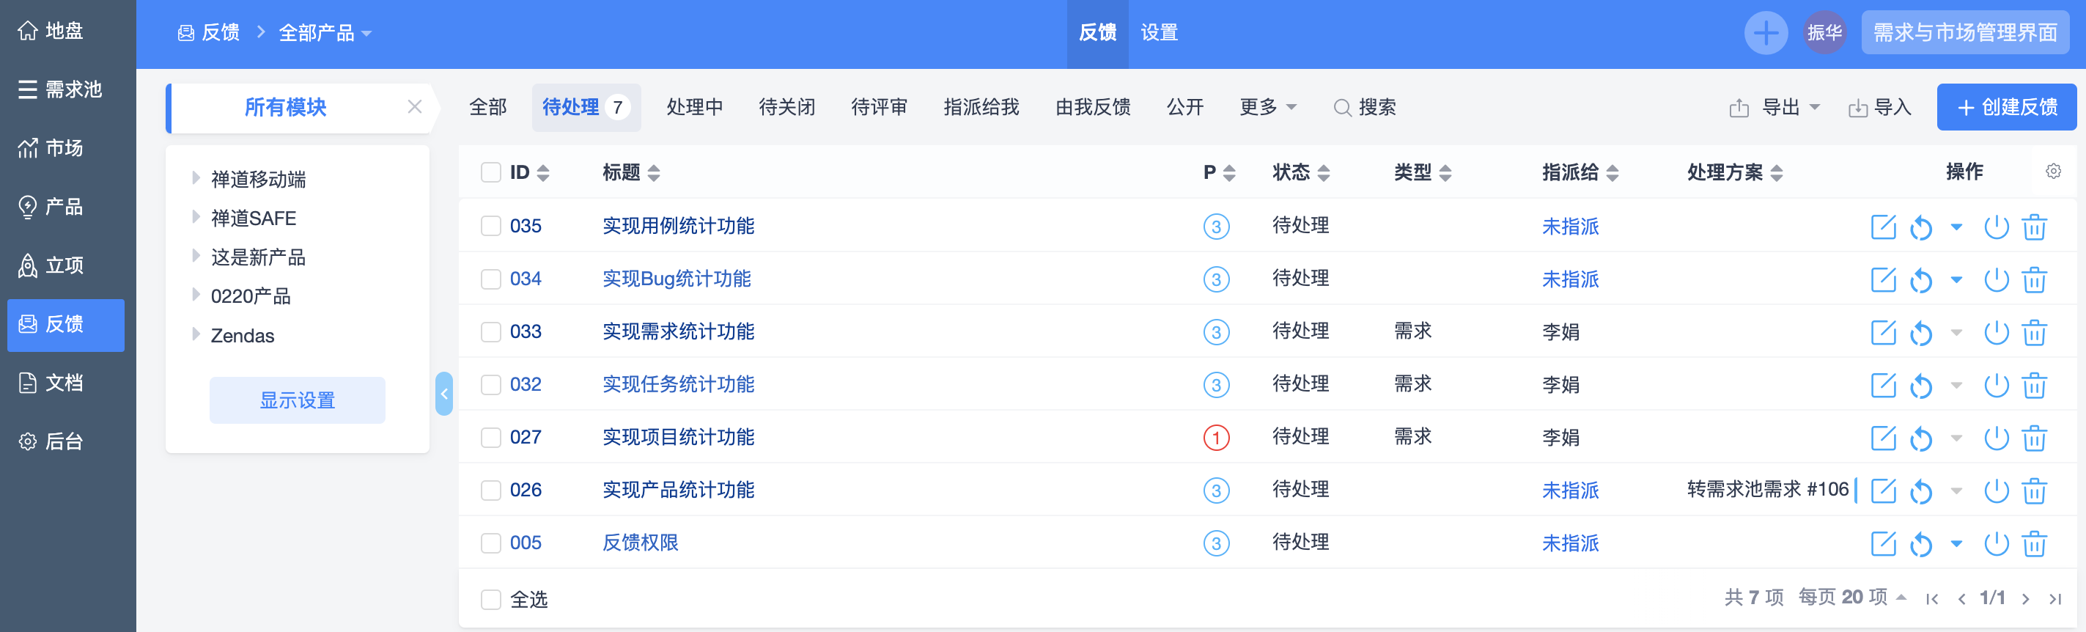The height and width of the screenshot is (632, 2086).
Task: Click the 显示设置 button
Action: pyautogui.click(x=297, y=400)
